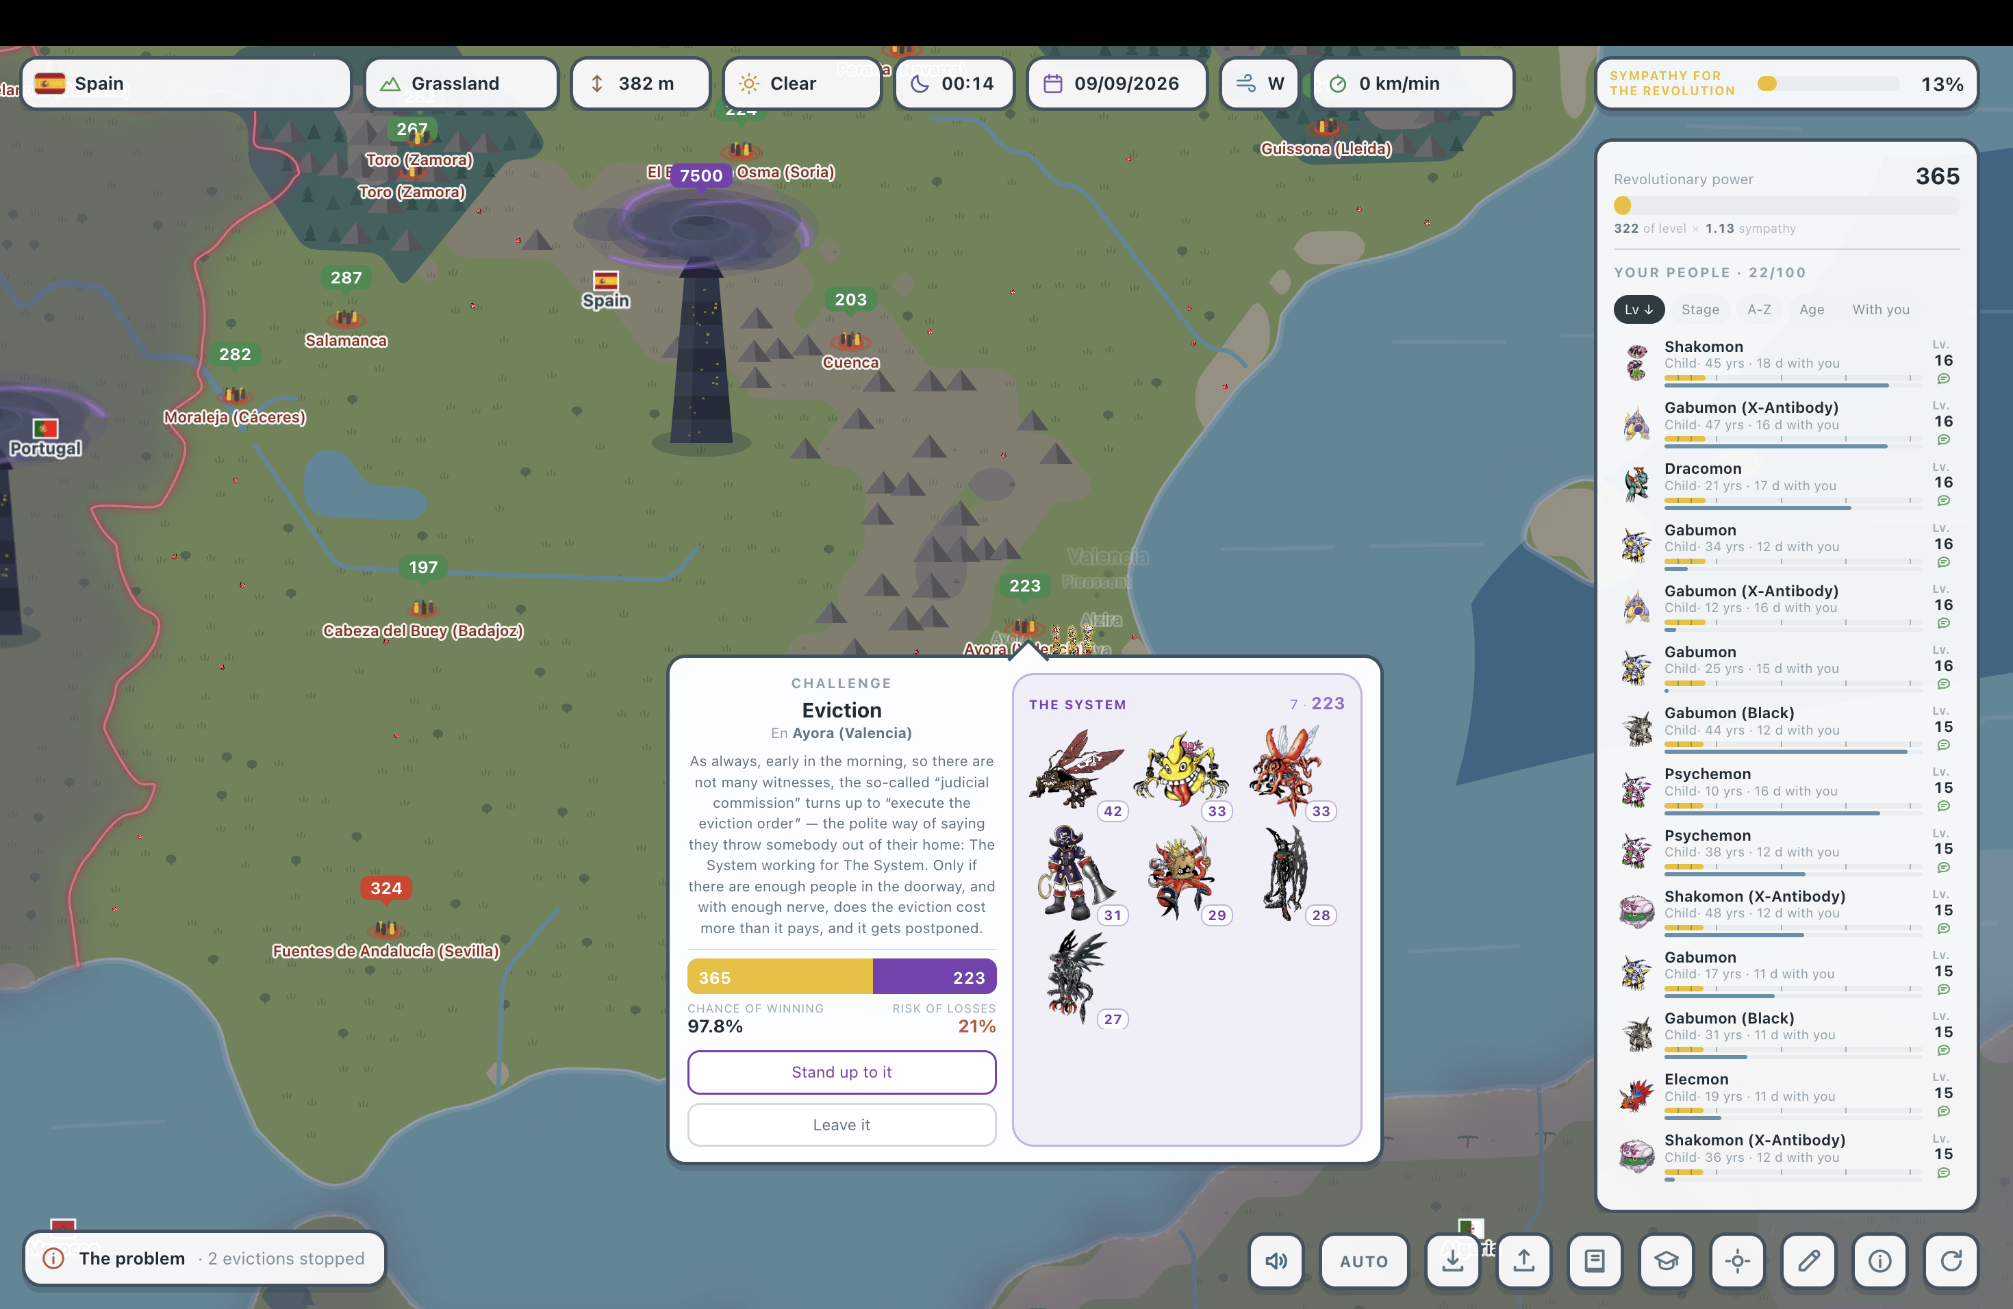The width and height of the screenshot is (2013, 1309).
Task: Click the pencil edit icon
Action: pyautogui.click(x=1808, y=1261)
